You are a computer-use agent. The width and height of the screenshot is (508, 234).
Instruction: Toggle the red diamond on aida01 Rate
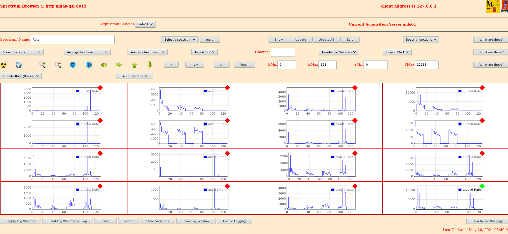(x=100, y=88)
